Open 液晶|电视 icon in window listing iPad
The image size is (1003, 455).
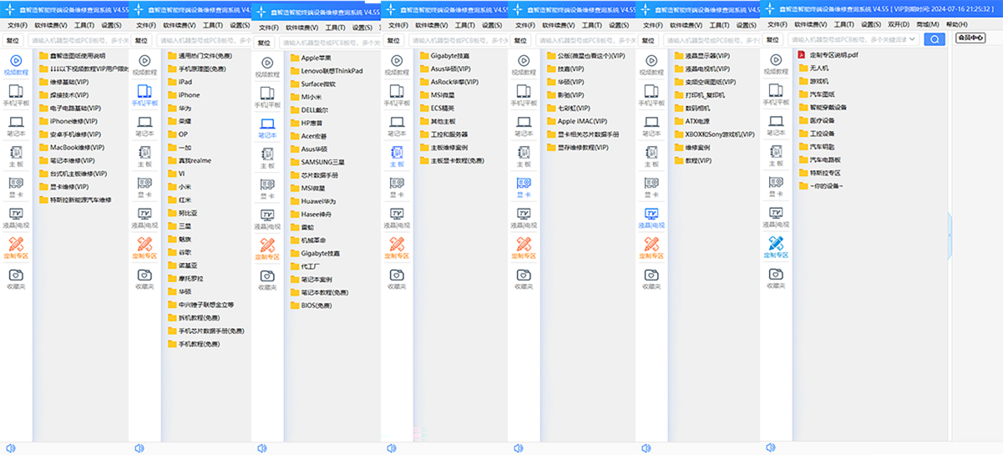pos(144,214)
